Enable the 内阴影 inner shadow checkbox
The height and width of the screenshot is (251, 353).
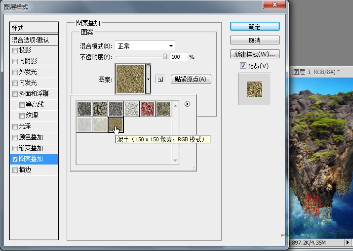15,61
